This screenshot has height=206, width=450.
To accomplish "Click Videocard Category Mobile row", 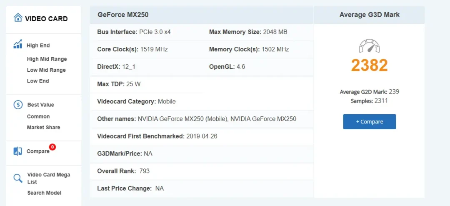I will pos(202,102).
